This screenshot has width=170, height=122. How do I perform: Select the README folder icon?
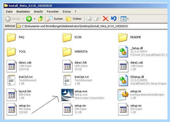[x=123, y=37]
